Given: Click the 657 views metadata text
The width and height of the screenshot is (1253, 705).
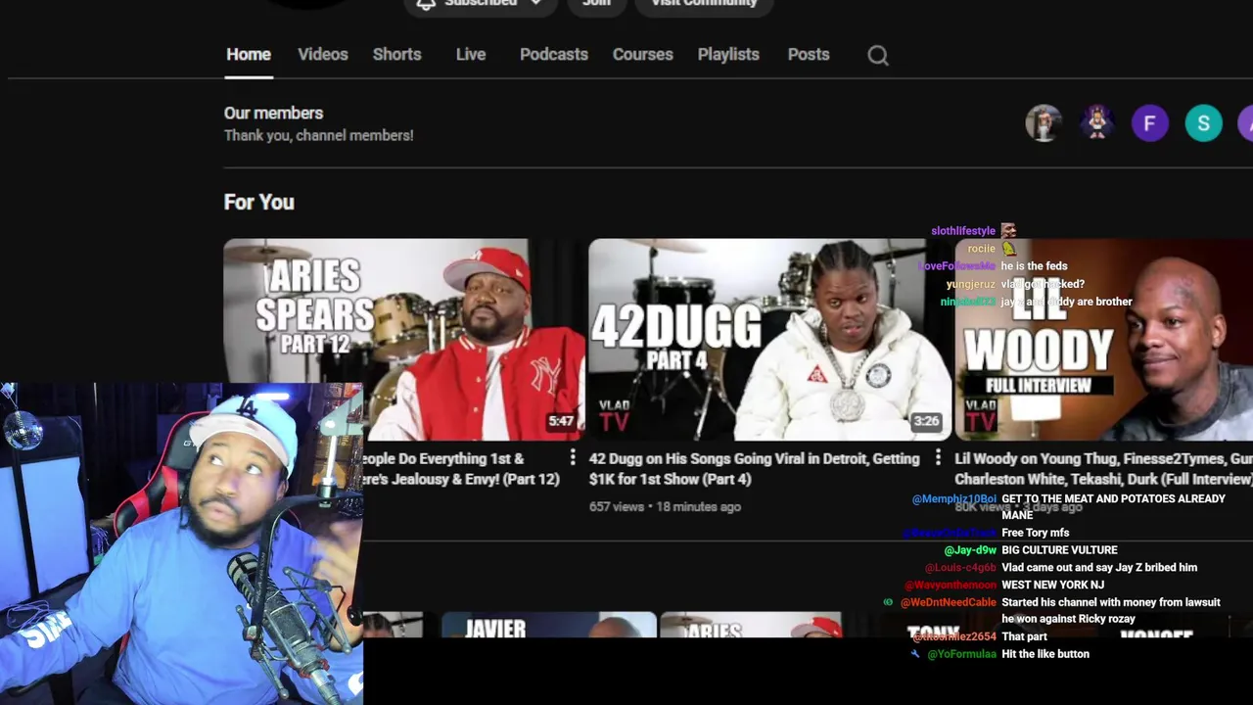Looking at the screenshot, I should point(617,507).
